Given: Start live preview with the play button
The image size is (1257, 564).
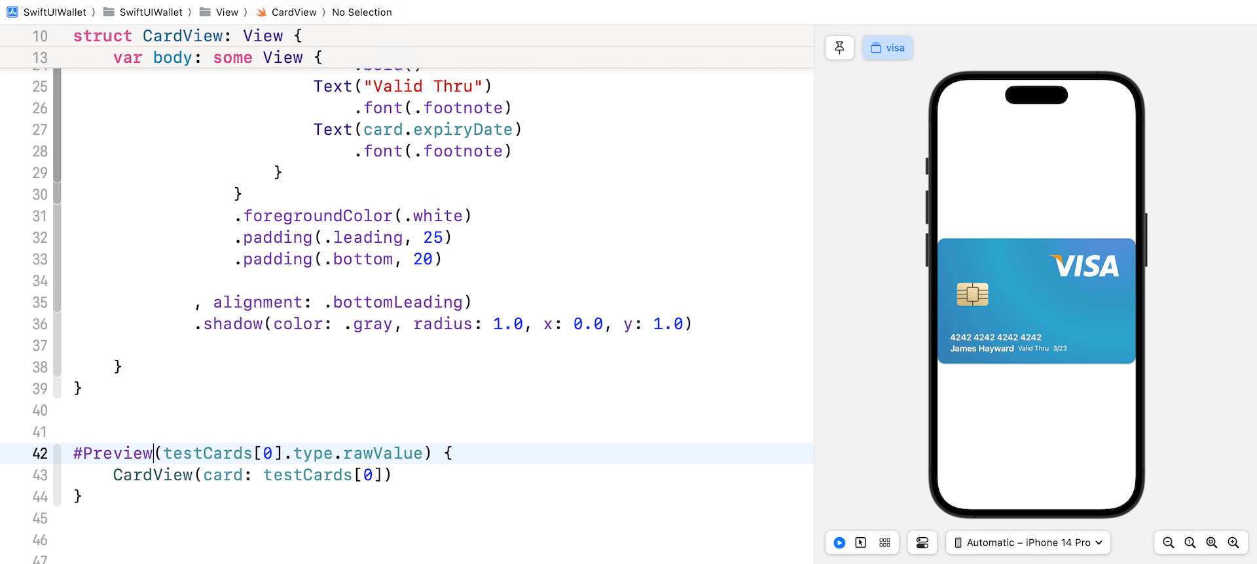Looking at the screenshot, I should pyautogui.click(x=839, y=542).
